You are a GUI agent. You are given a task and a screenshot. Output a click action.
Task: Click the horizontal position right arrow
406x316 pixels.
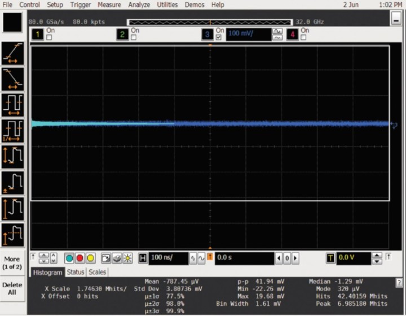(295, 258)
